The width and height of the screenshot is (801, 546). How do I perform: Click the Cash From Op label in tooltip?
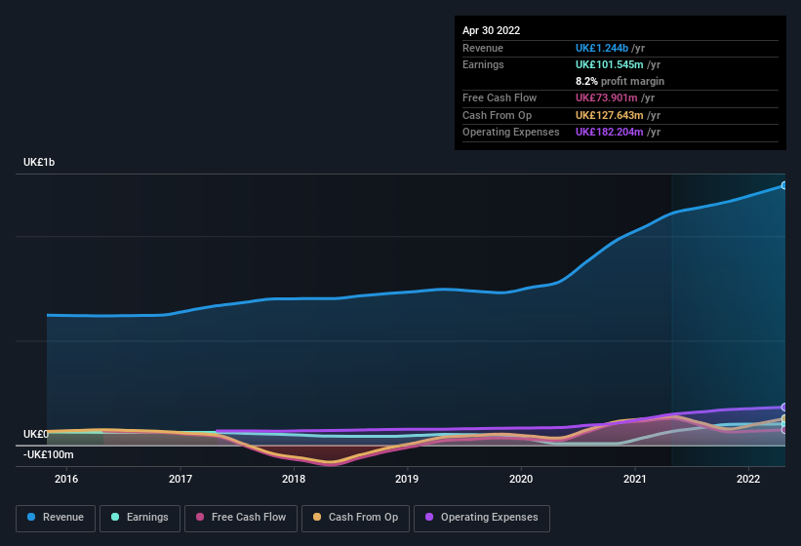click(497, 115)
